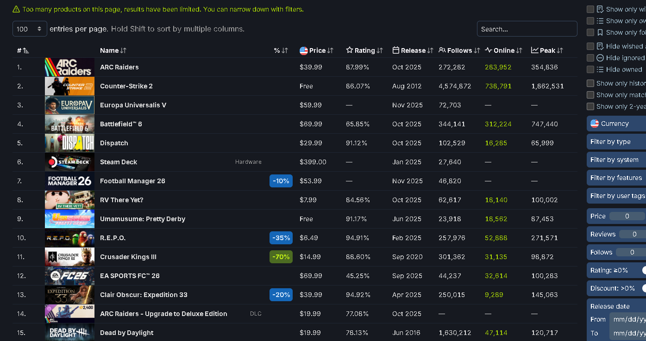Image resolution: width=646 pixels, height=341 pixels.
Task: Open the Umamusume: Pretty Derby thumbnail
Action: pyautogui.click(x=69, y=219)
